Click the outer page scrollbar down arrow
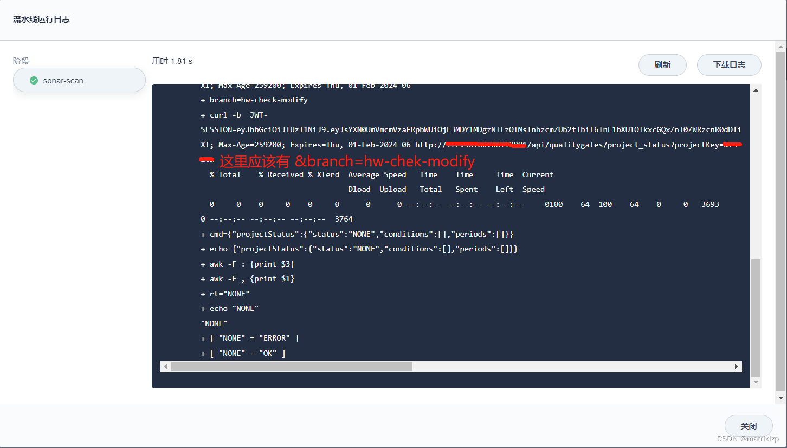The width and height of the screenshot is (787, 448). (x=780, y=398)
